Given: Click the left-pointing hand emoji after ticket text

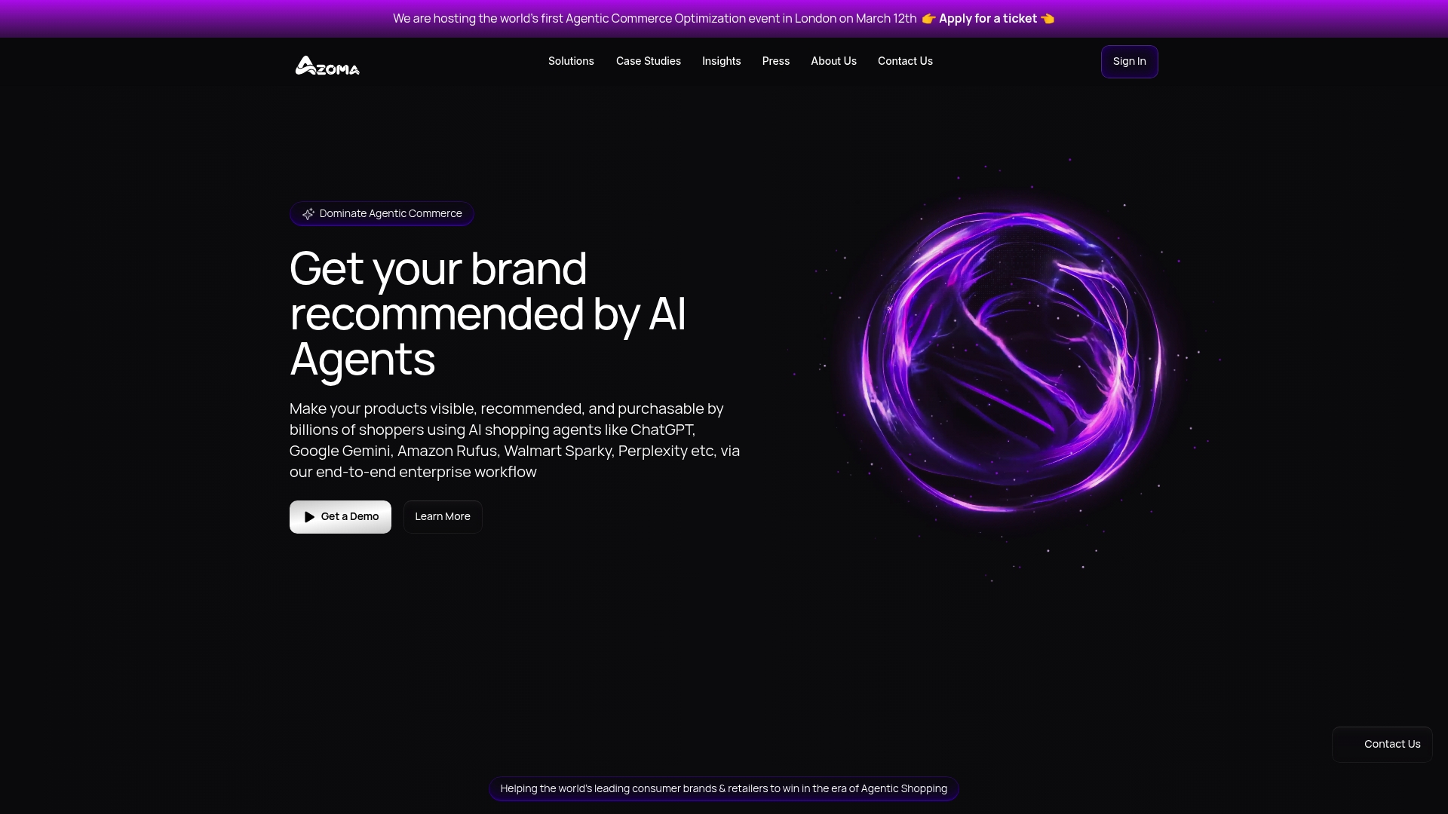Looking at the screenshot, I should click(x=1048, y=19).
